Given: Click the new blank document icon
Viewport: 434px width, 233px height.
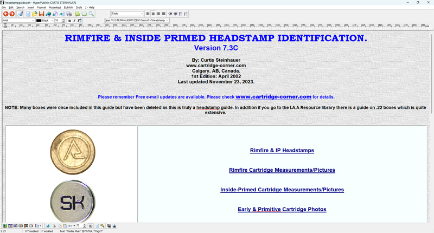Looking at the screenshot, I should click(29, 14).
